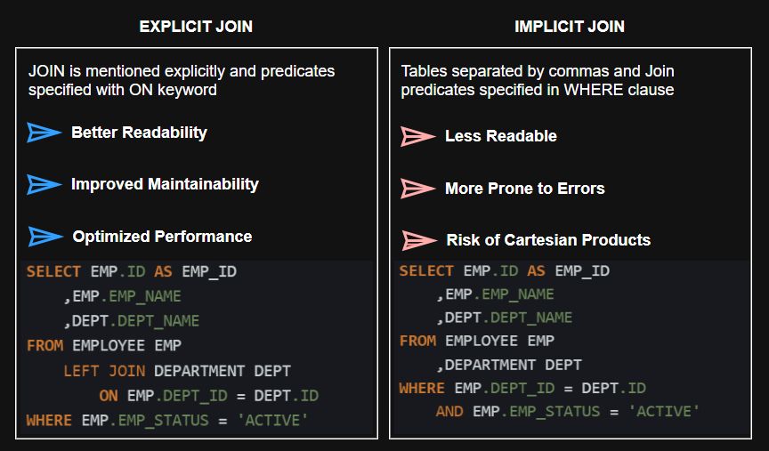The height and width of the screenshot is (451, 769).
Task: Click the blue arrow icon beside Better Readability
Action: (44, 133)
